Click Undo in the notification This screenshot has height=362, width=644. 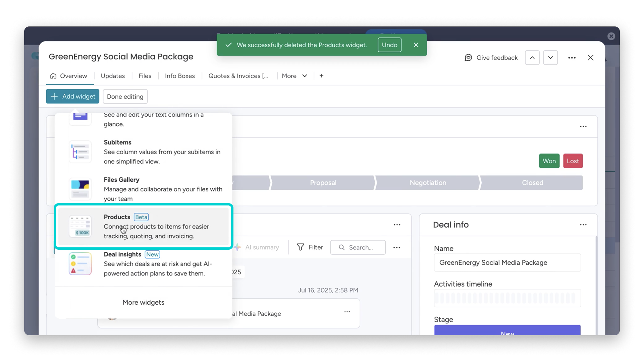(x=389, y=45)
